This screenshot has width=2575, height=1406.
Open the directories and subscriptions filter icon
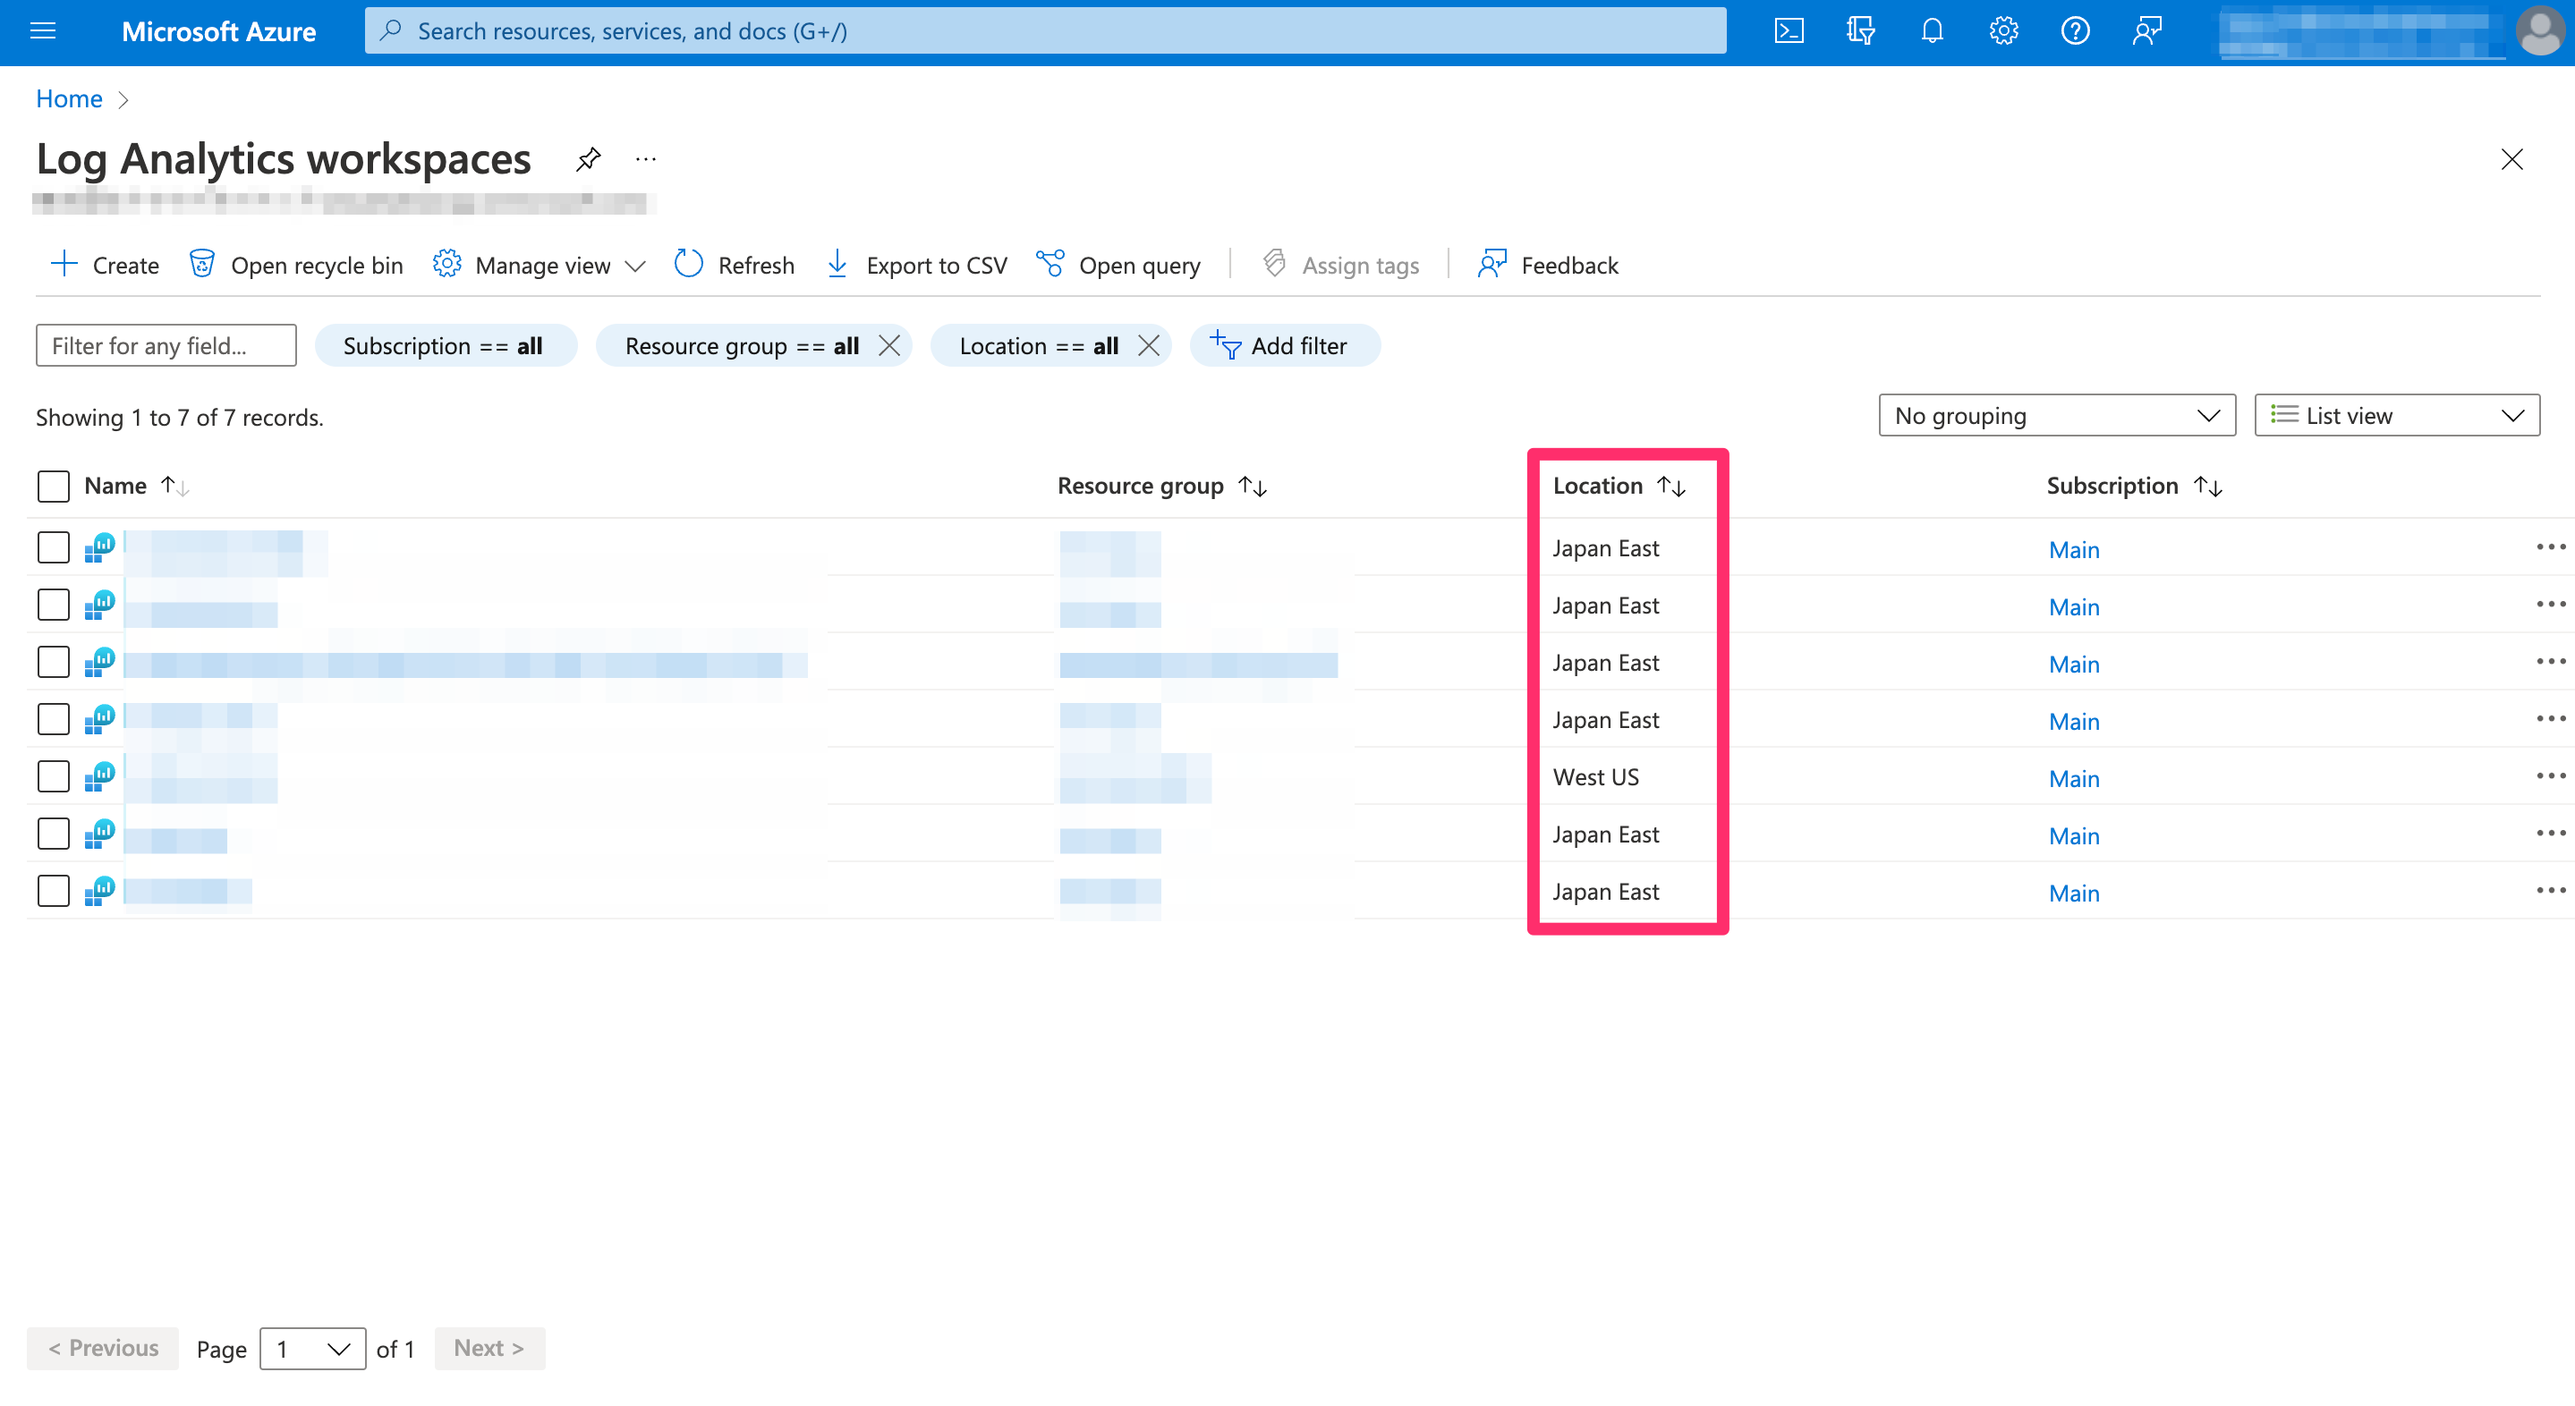1859,31
